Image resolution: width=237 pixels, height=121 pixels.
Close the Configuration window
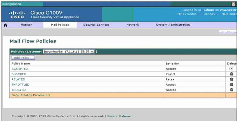[x=233, y=4]
